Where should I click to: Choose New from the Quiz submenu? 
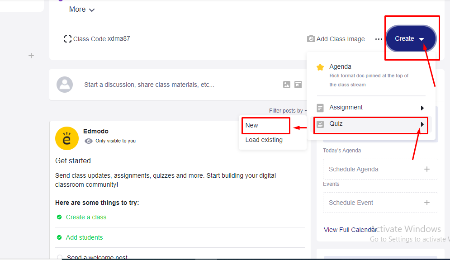click(252, 125)
